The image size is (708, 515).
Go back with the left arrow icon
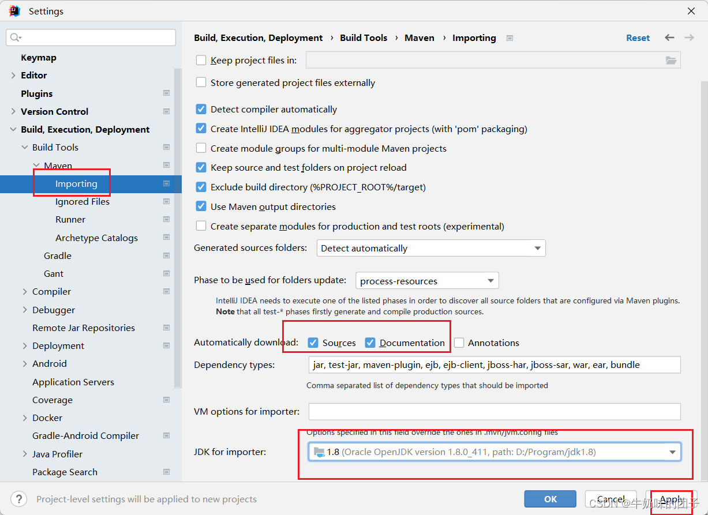(669, 37)
